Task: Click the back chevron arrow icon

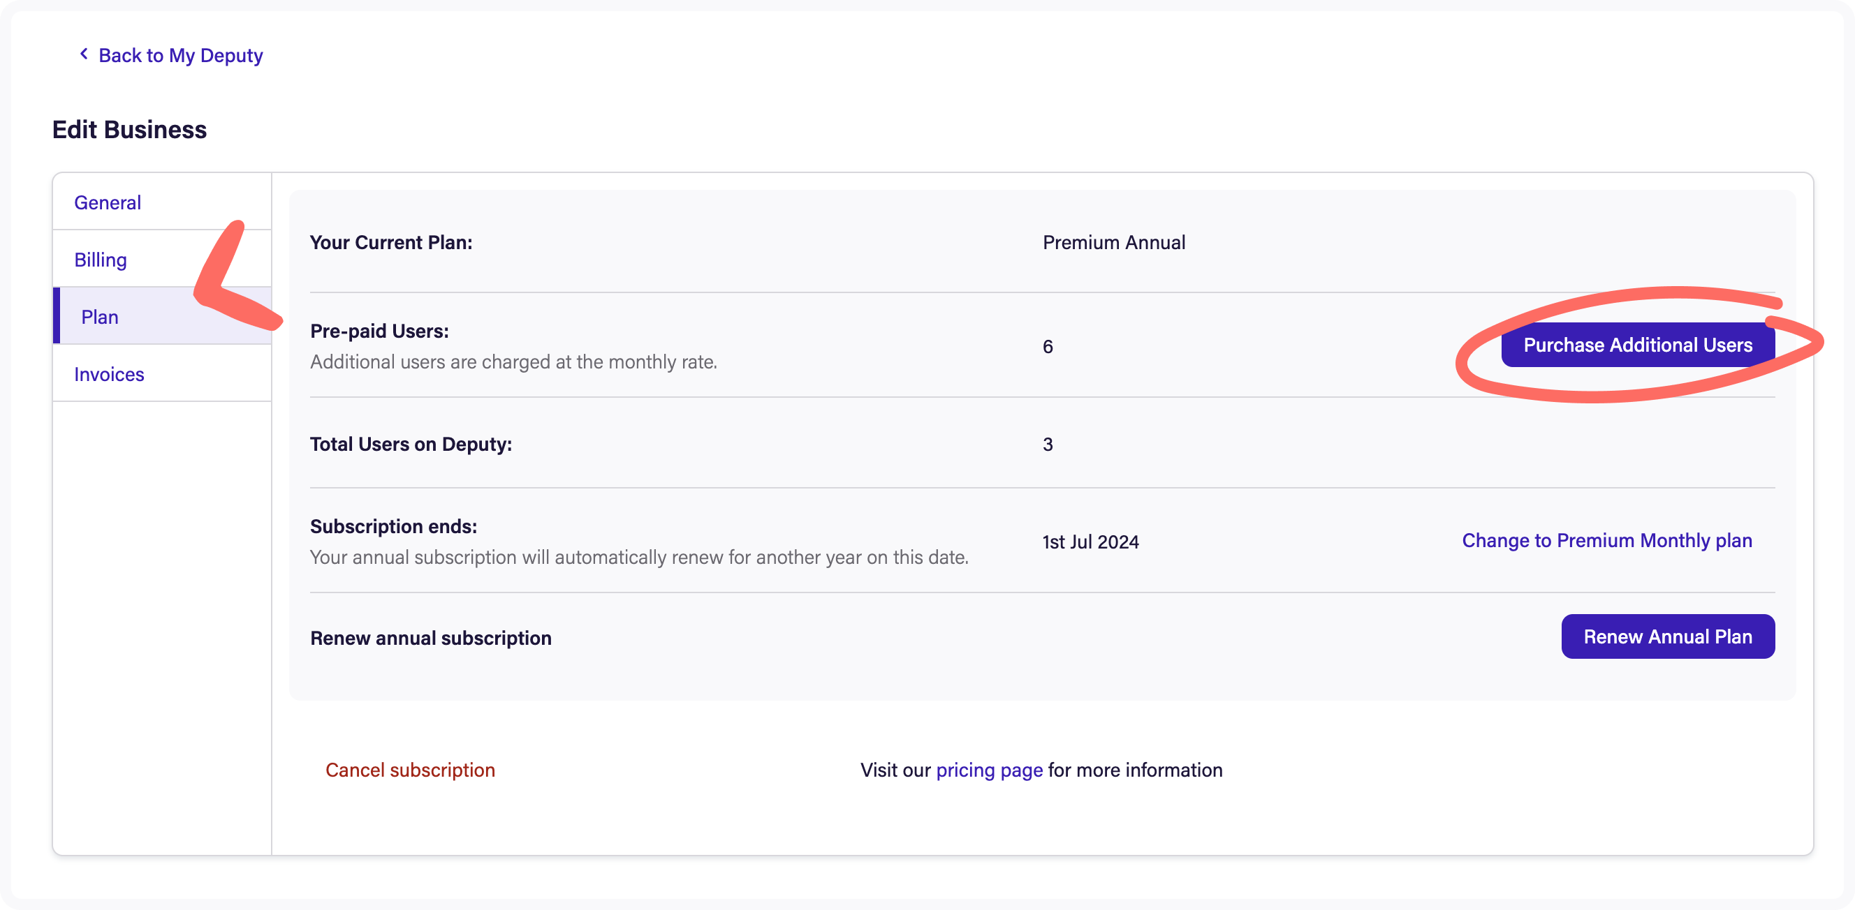Action: coord(84,54)
